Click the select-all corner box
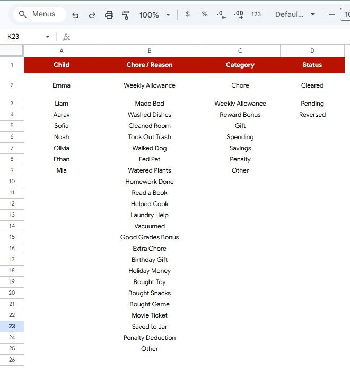Image resolution: width=350 pixels, height=368 pixels. [12, 50]
